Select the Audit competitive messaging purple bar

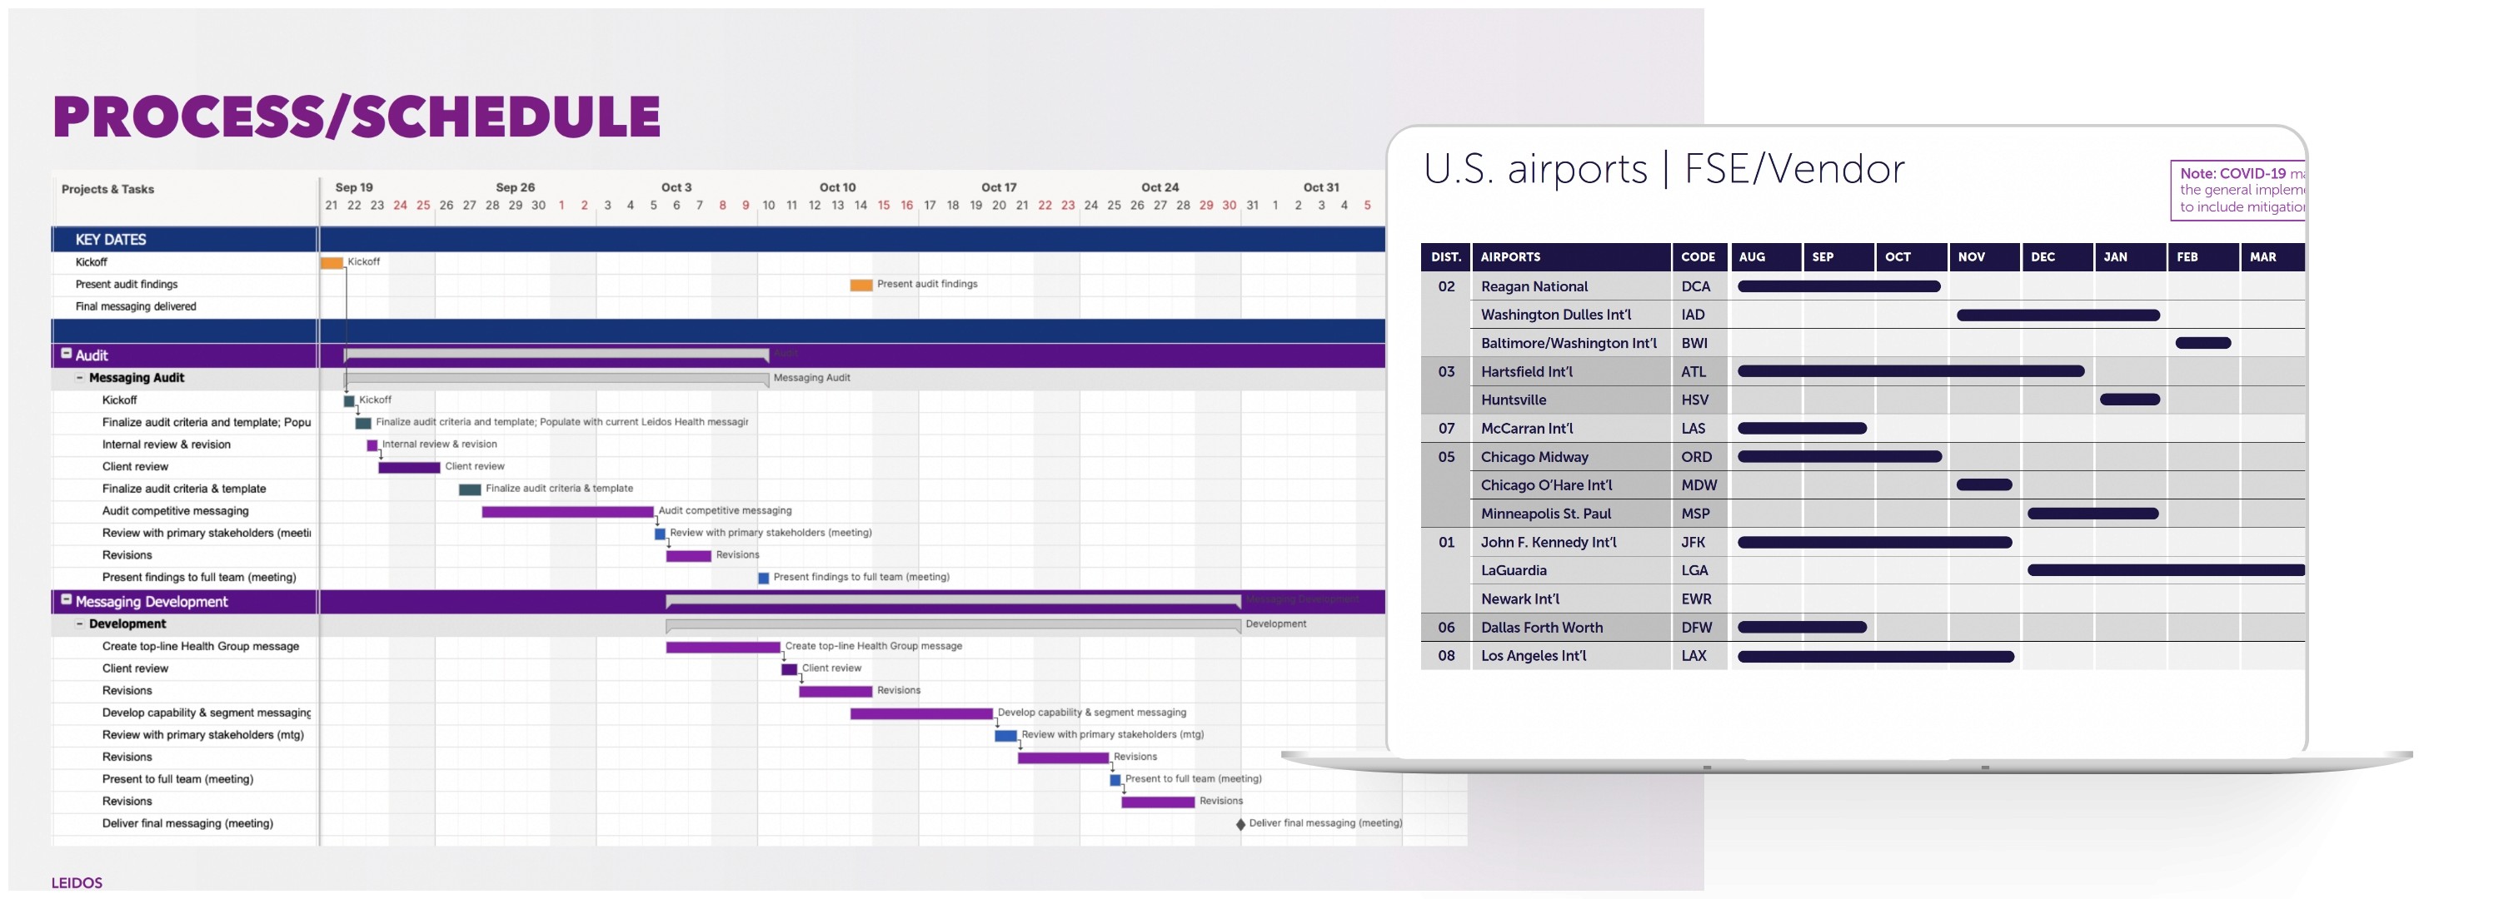[x=567, y=512]
